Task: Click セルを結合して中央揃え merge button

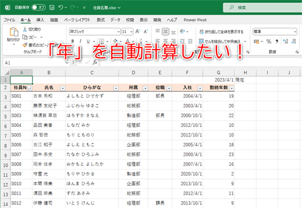Action: [x=220, y=41]
